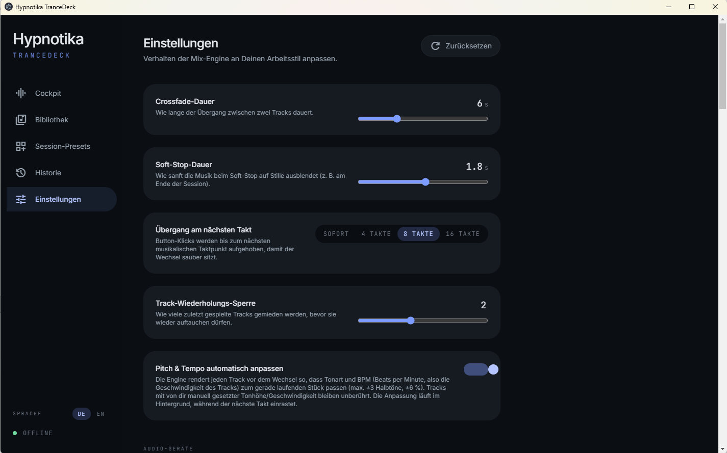Viewport: 727px width, 453px height.
Task: Click the reset arrow icon in Zurücksetzen
Action: (x=435, y=46)
